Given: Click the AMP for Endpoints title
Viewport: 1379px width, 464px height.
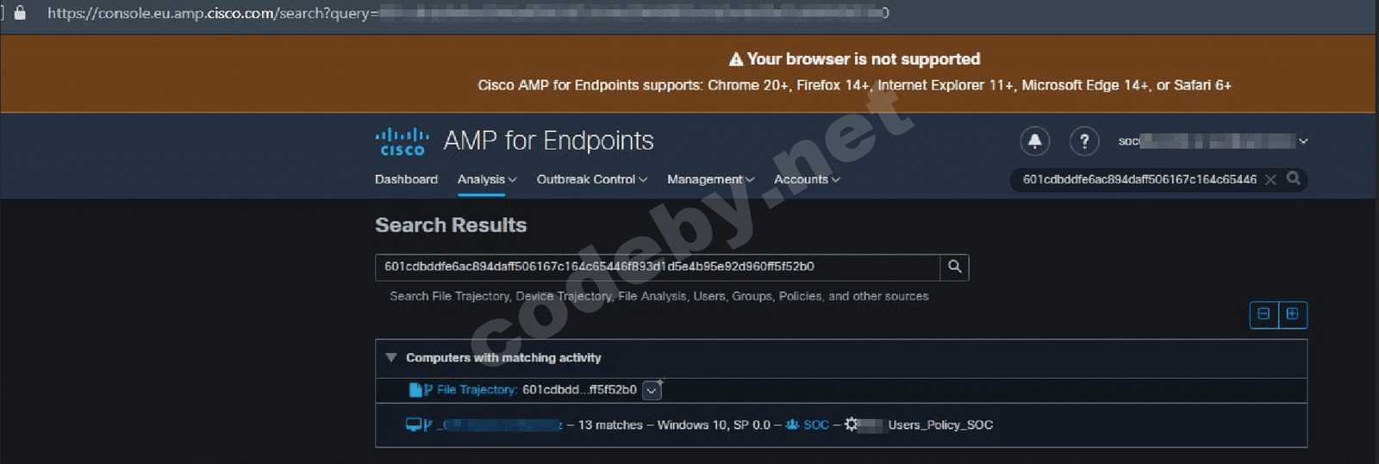Looking at the screenshot, I should coord(548,140).
